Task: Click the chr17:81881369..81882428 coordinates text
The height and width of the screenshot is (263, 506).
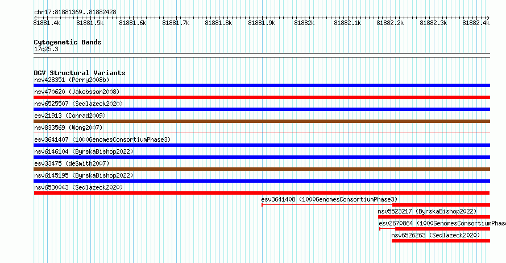Action: 75,13
